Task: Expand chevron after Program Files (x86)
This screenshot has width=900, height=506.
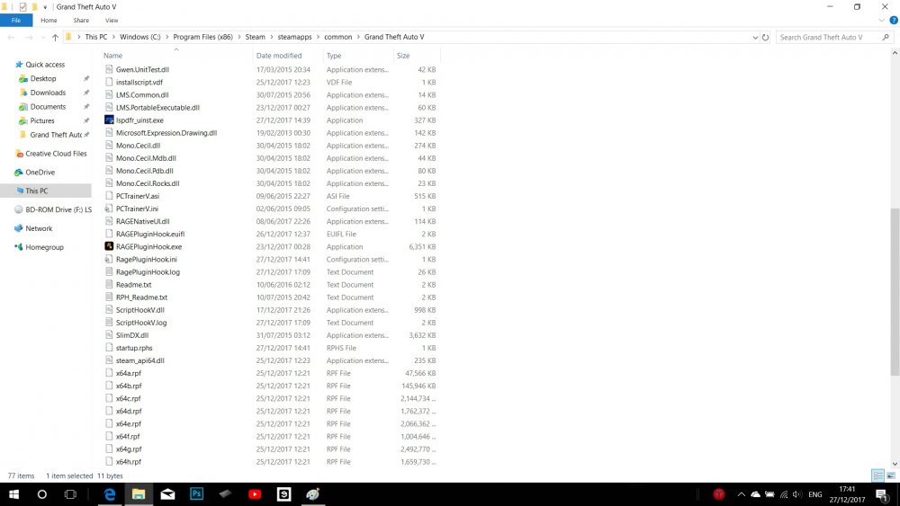Action: (x=239, y=37)
